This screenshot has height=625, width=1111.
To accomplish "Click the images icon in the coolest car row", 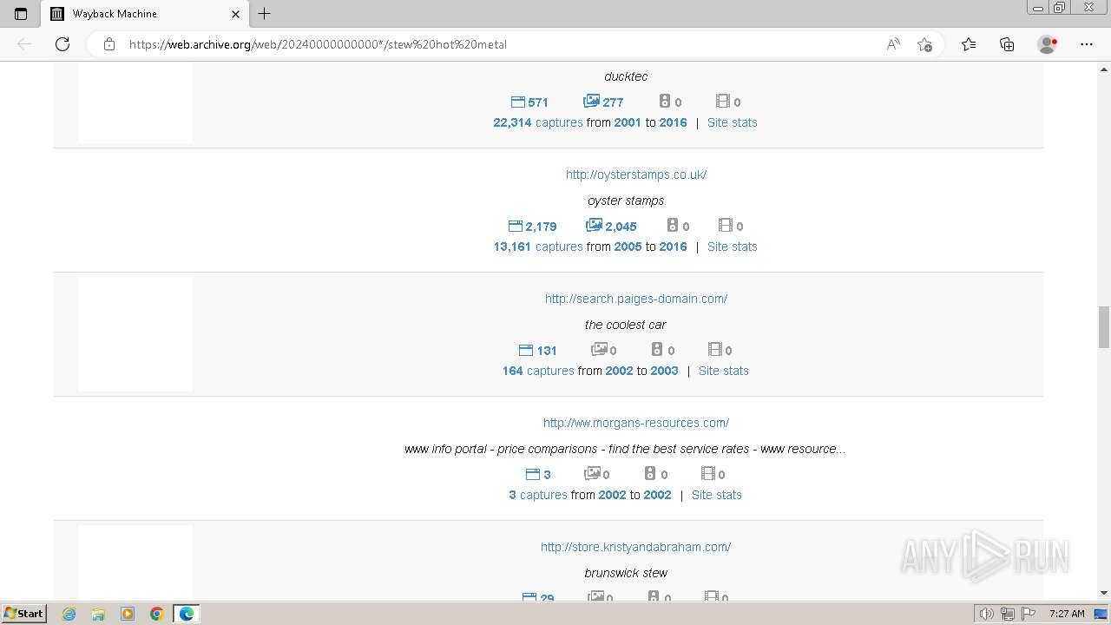I will 600,349.
